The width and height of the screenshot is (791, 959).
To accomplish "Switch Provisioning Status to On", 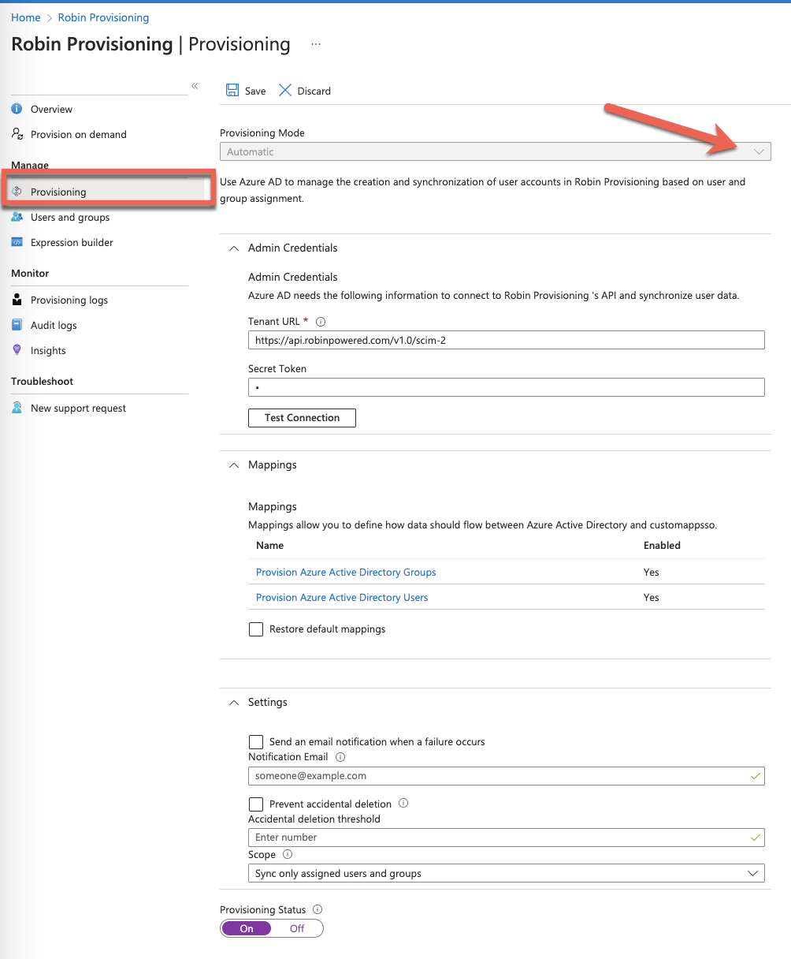I will tap(247, 928).
